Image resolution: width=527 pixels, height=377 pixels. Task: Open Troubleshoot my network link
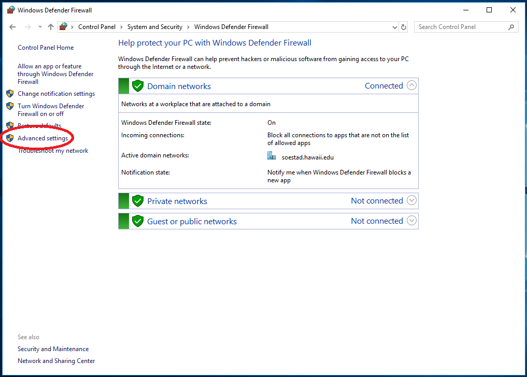click(53, 151)
